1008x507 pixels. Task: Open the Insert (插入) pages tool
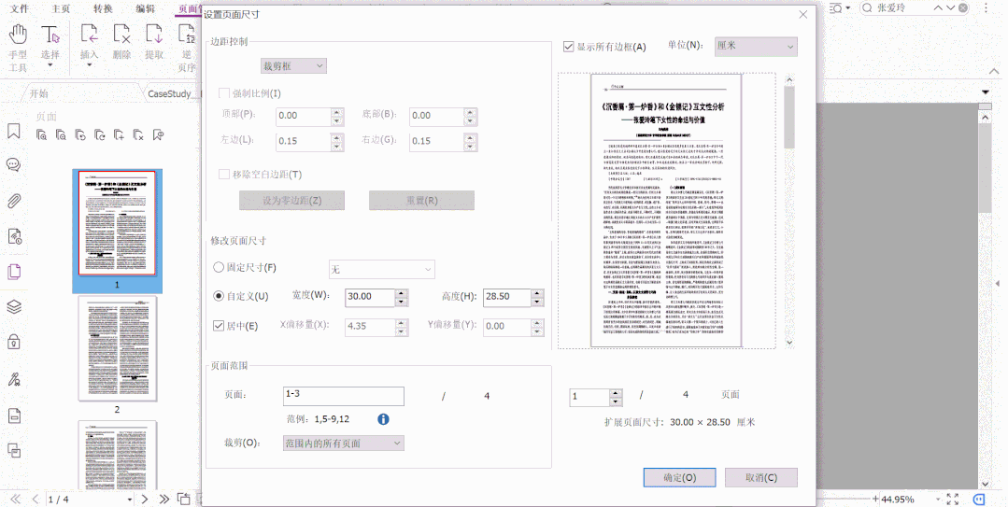pos(89,45)
